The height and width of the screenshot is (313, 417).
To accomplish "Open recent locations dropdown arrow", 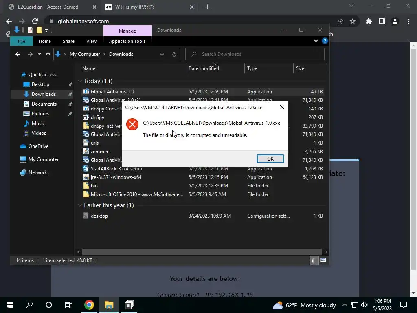I will (x=40, y=54).
